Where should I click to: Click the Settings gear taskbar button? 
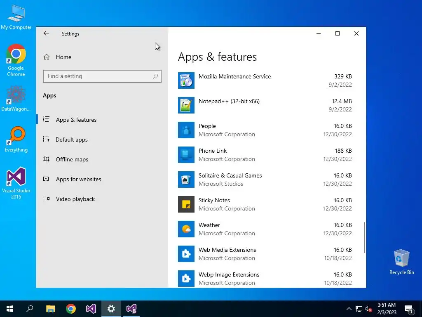point(111,309)
